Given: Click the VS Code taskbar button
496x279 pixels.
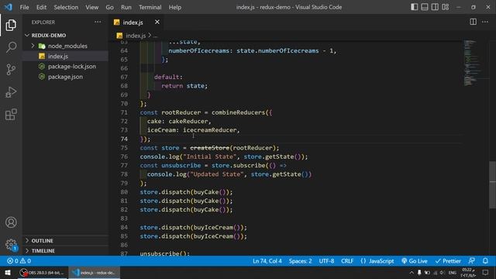Looking at the screenshot, I should [x=94, y=272].
